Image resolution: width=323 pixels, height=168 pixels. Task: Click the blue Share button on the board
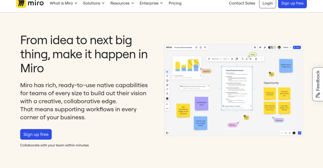pyautogui.click(x=297, y=47)
